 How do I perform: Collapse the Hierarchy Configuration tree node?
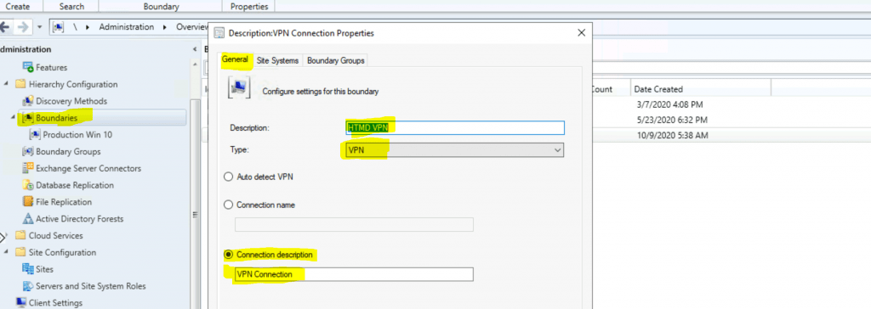[x=7, y=84]
